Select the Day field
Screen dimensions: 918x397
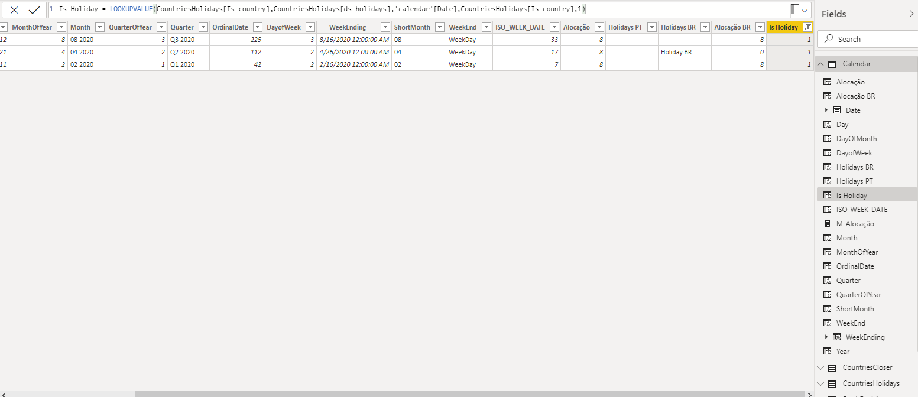[842, 125]
